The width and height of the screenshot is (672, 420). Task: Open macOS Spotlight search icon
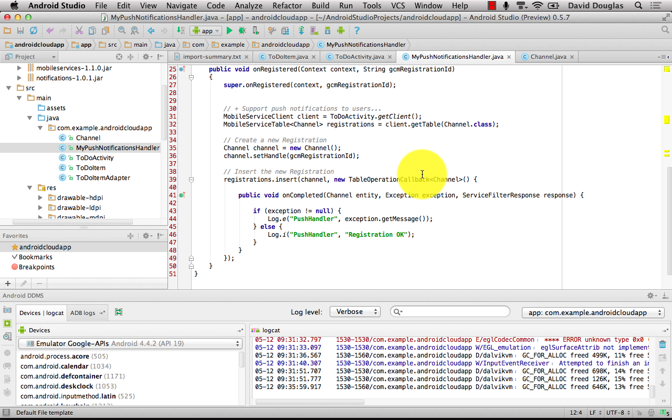coord(638,6)
